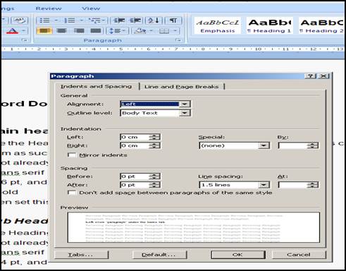Click the indentation By field

click(x=292, y=145)
